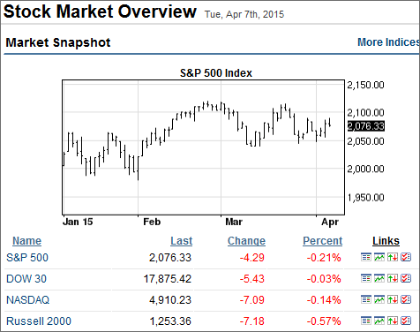Click the S&P 500 up/down arrows icon
Screen dimensions: 420x332
coord(393,257)
